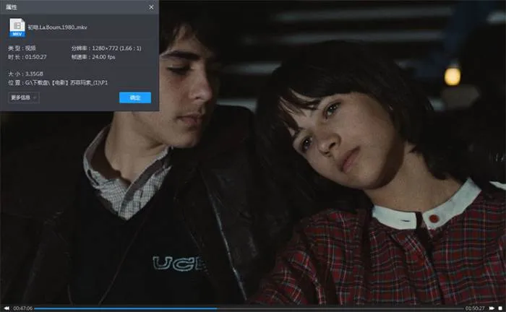Image resolution: width=506 pixels, height=312 pixels.
Task: Click the file location path starting with G:\
Action: point(67,83)
